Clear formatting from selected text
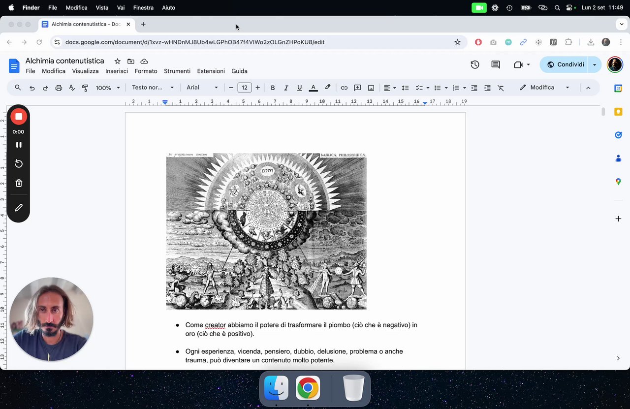The height and width of the screenshot is (409, 630). tap(501, 88)
